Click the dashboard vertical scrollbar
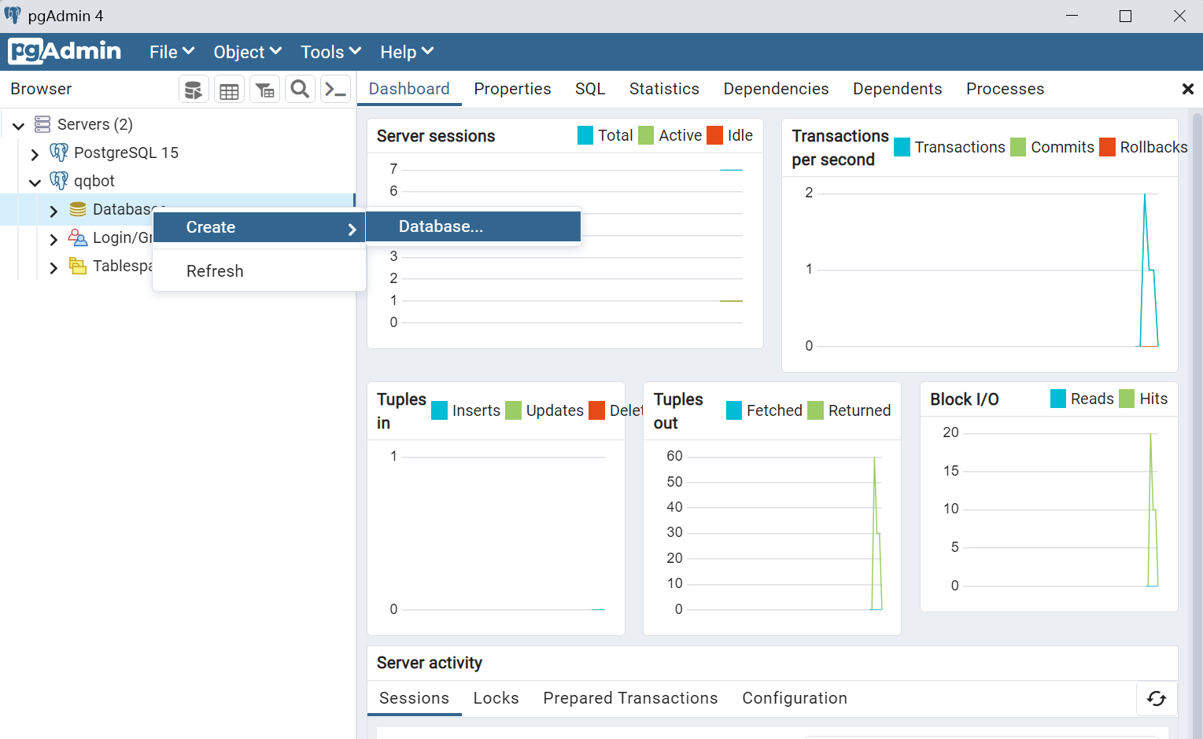Image resolution: width=1203 pixels, height=739 pixels. coord(1197,425)
